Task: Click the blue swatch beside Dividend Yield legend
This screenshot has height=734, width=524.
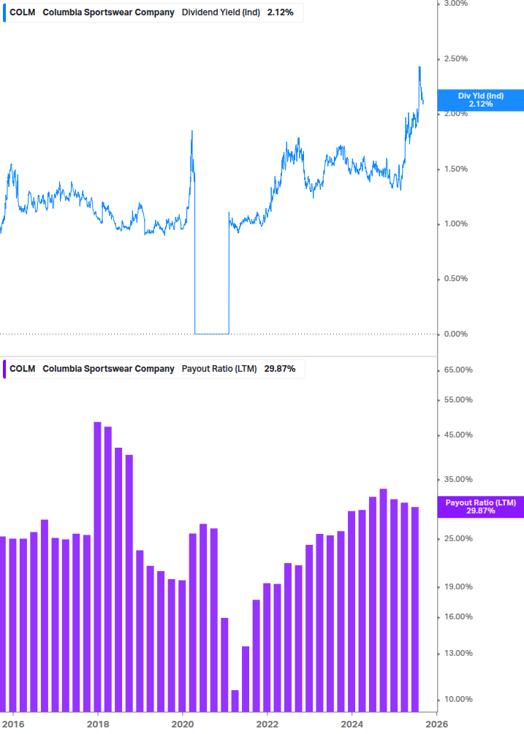Action: (x=4, y=12)
